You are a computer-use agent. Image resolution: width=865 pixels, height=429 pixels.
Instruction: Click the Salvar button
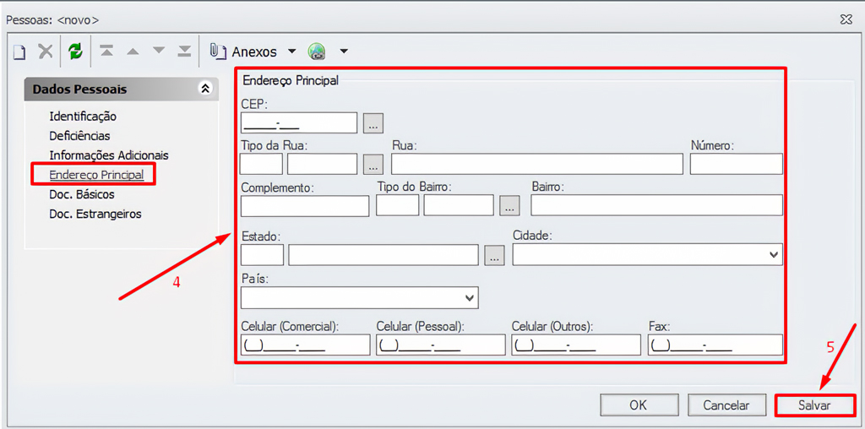[814, 405]
